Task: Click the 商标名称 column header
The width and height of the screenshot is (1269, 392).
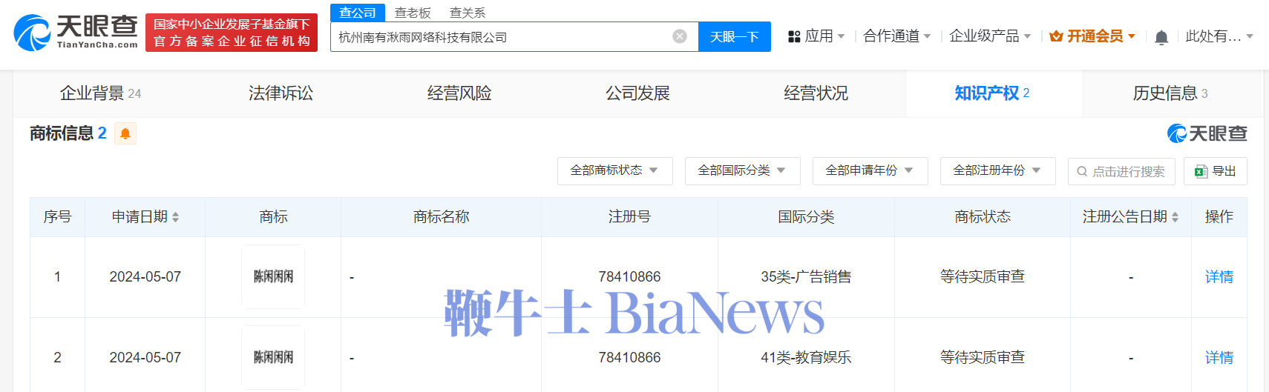Action: [x=442, y=217]
